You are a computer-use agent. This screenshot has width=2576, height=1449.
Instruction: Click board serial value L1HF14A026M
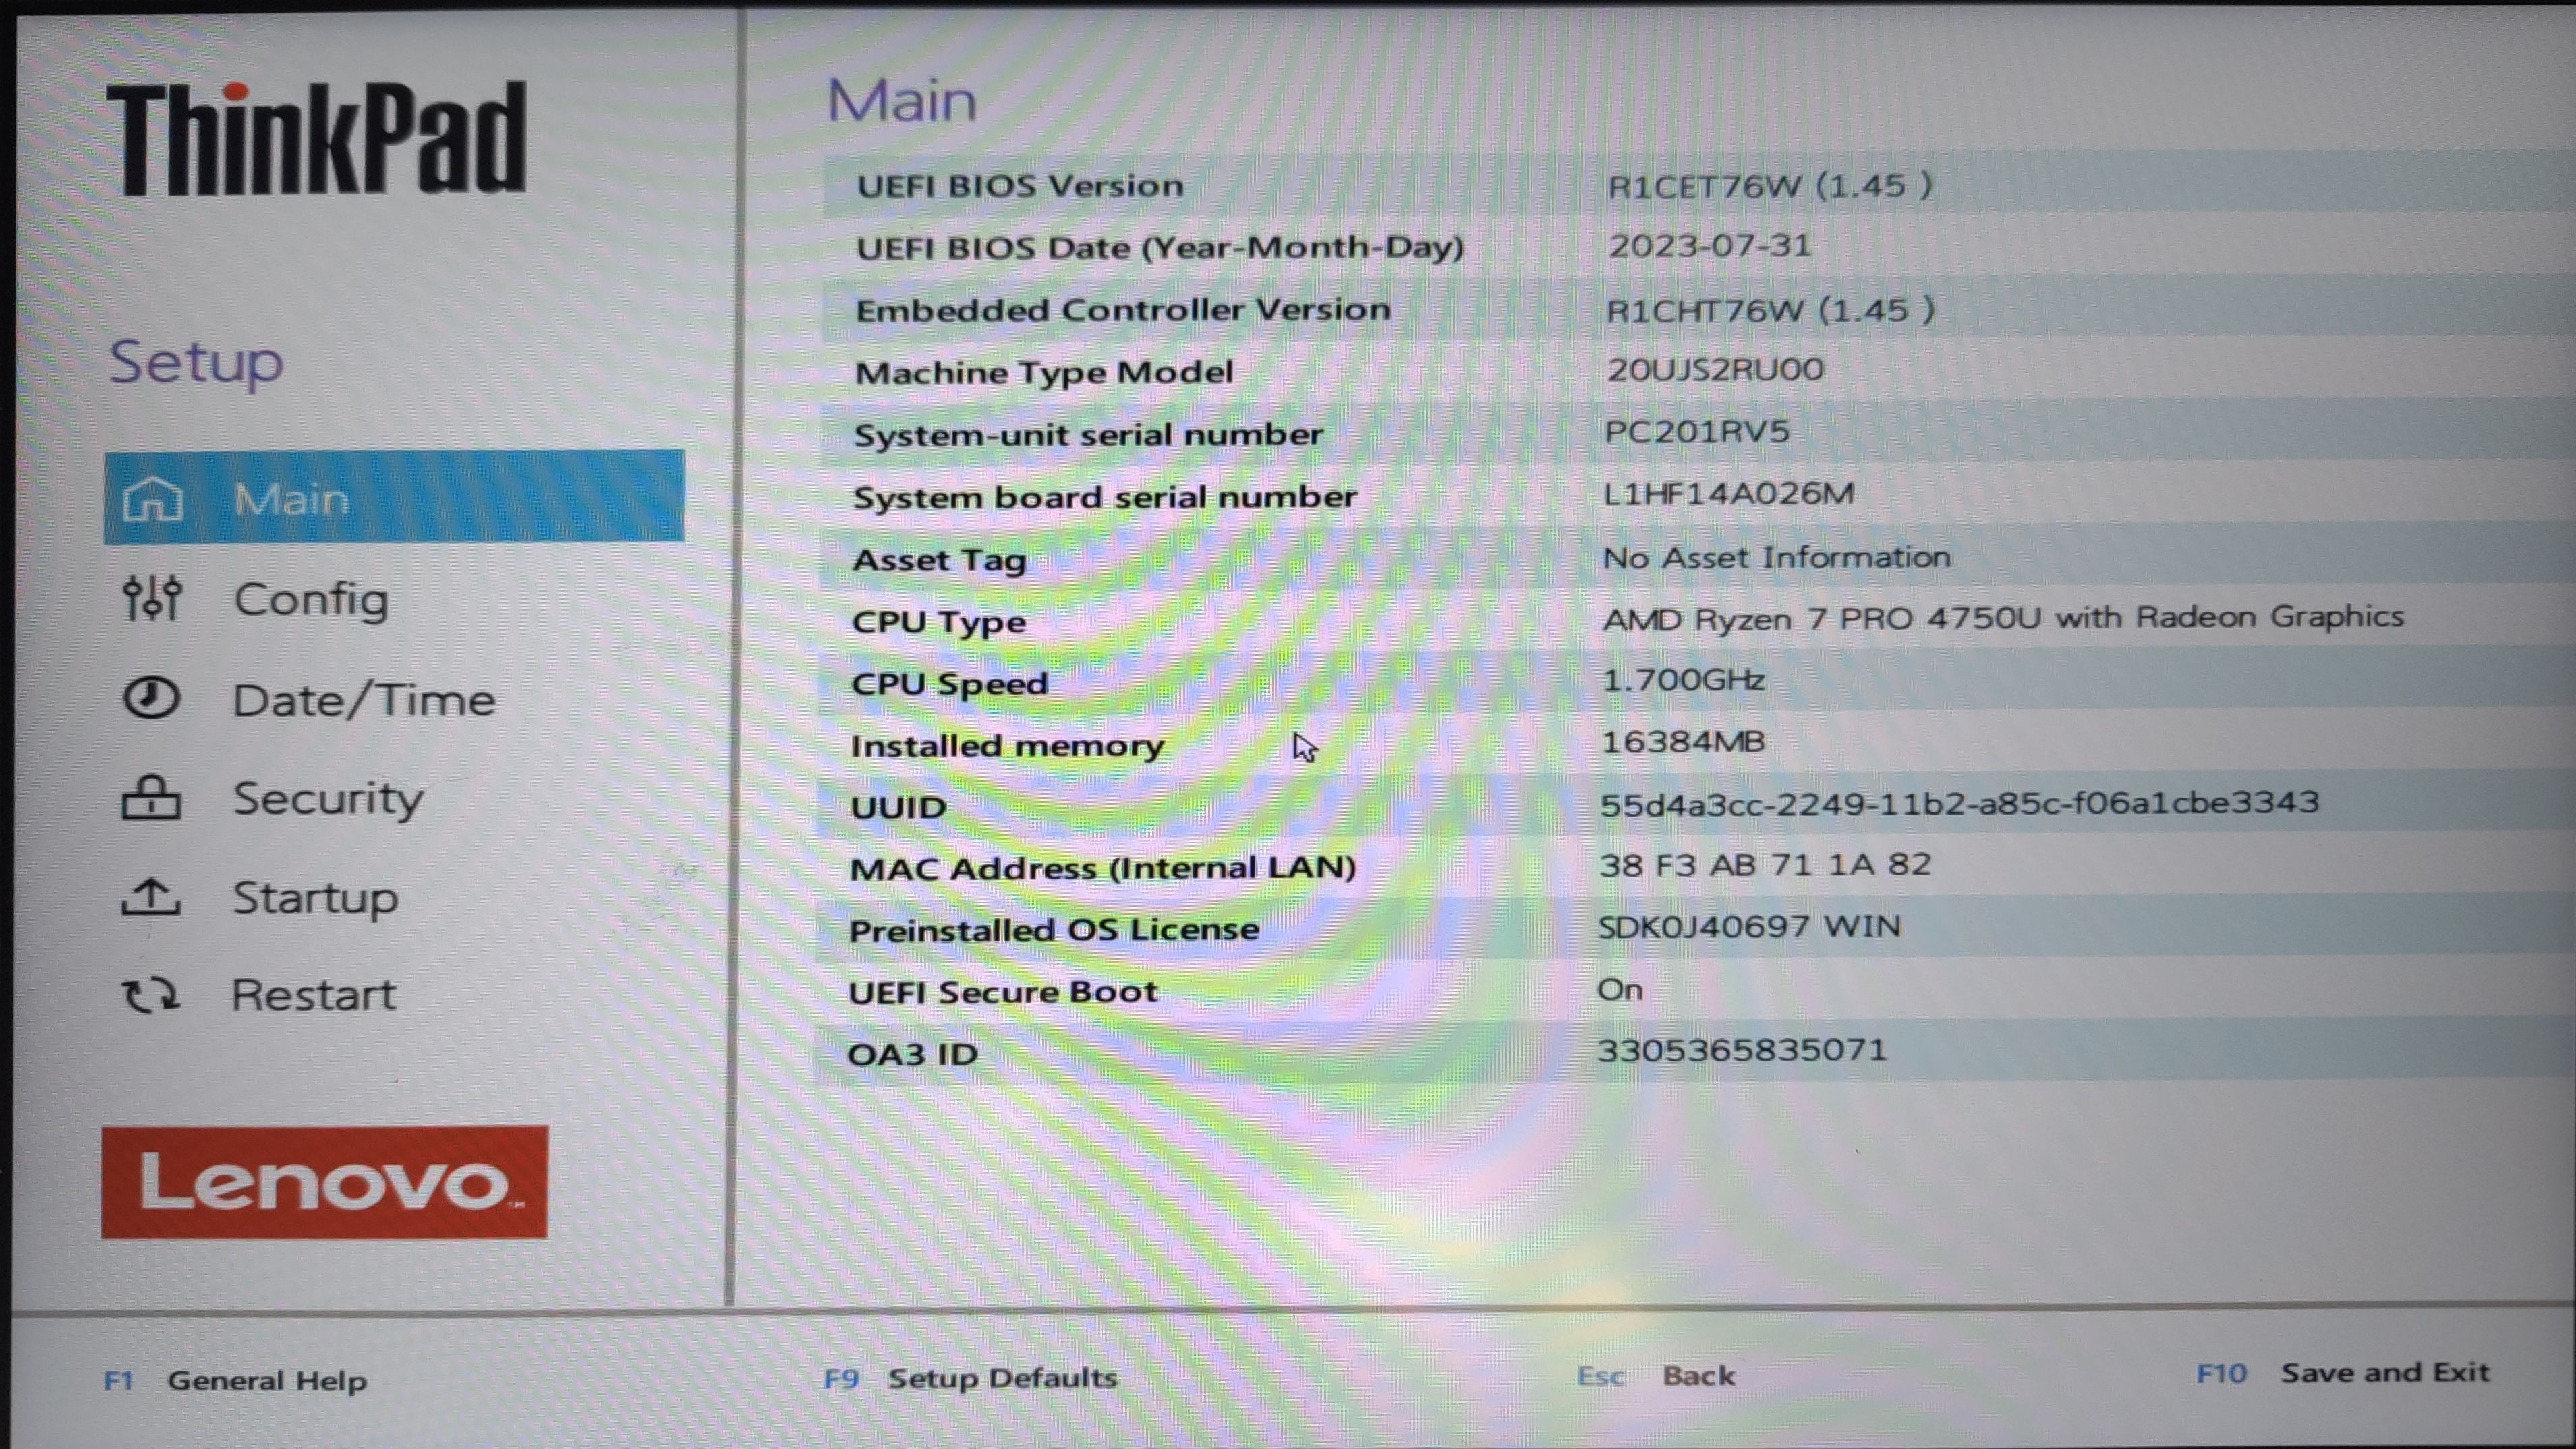coord(1729,494)
